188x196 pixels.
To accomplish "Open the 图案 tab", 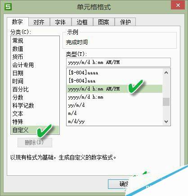I will 103,22.
